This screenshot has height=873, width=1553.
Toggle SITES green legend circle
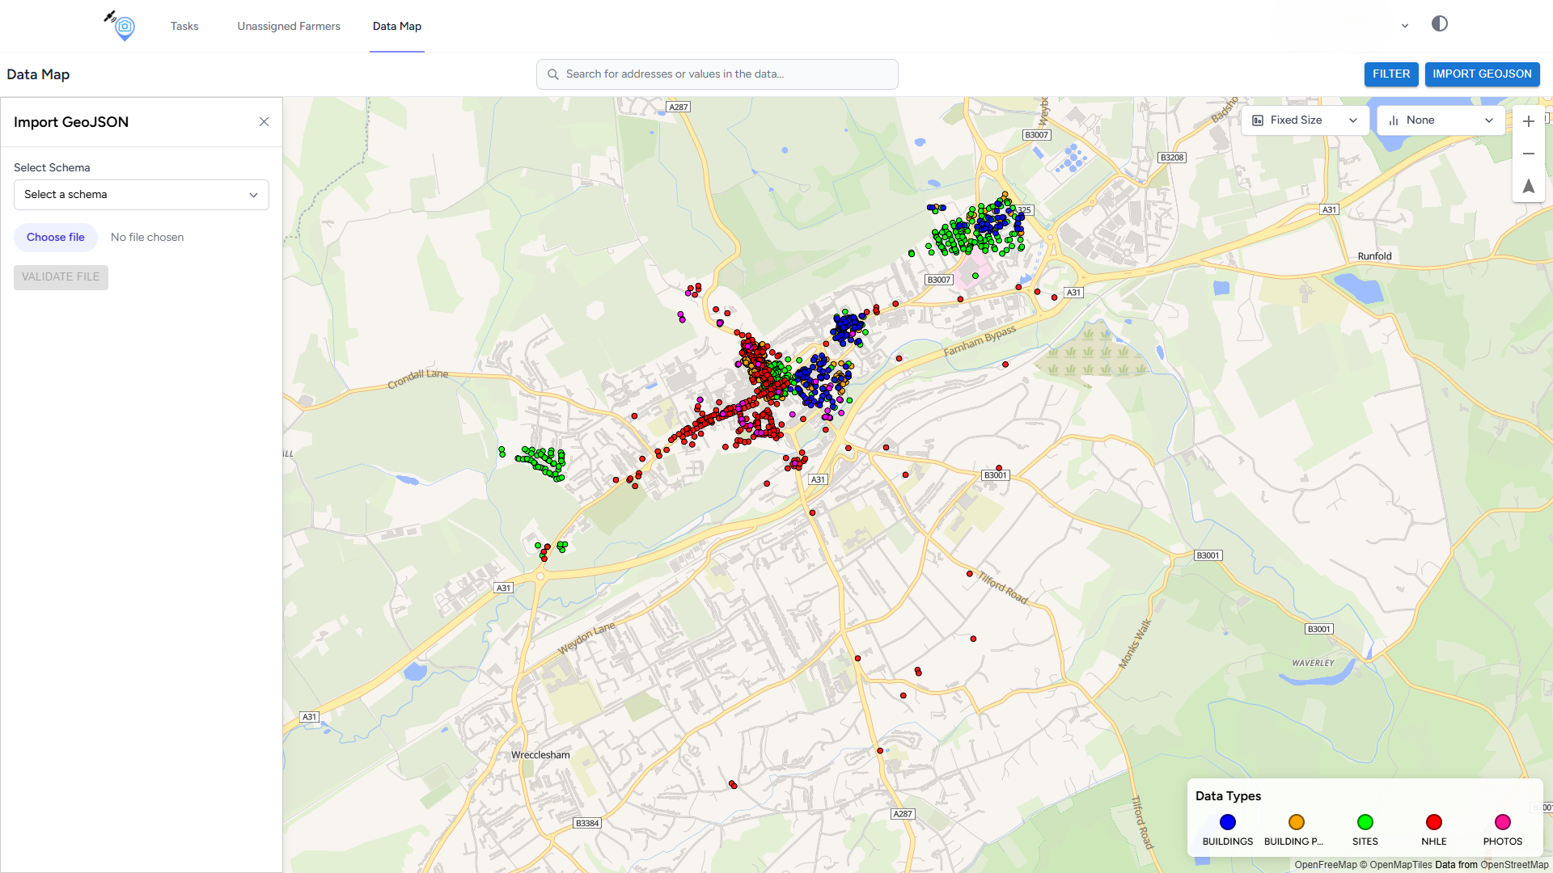[1365, 822]
